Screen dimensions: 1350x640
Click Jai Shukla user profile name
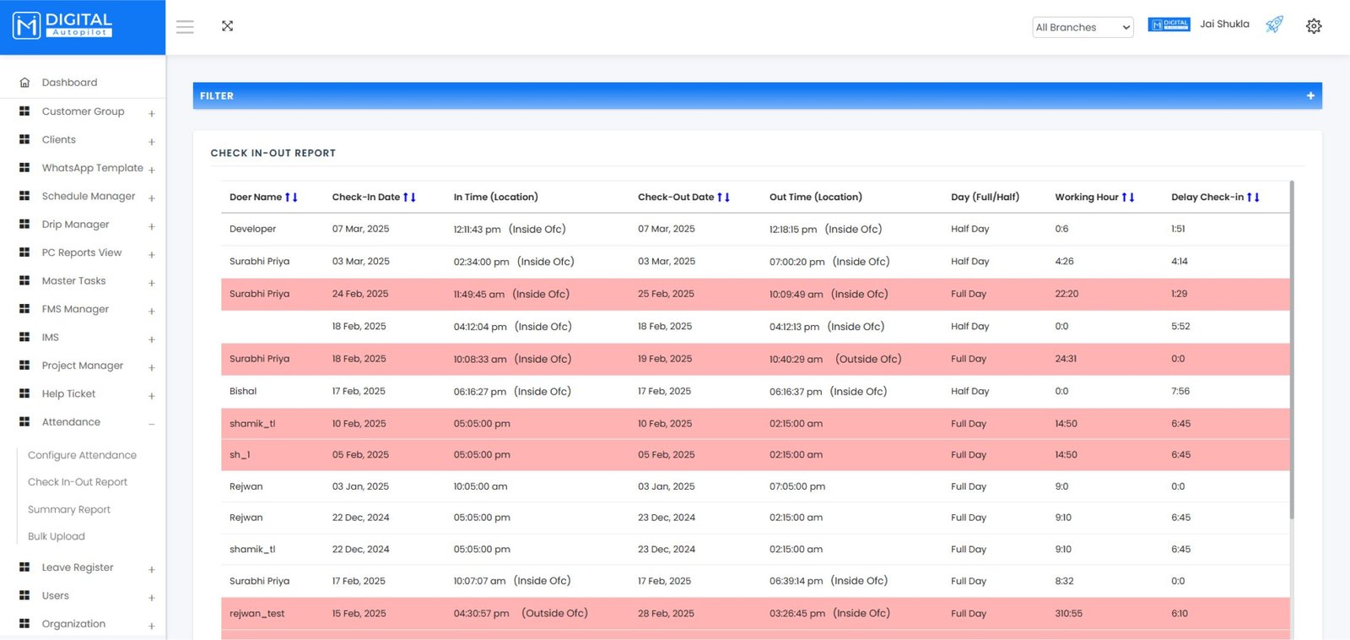tap(1224, 24)
